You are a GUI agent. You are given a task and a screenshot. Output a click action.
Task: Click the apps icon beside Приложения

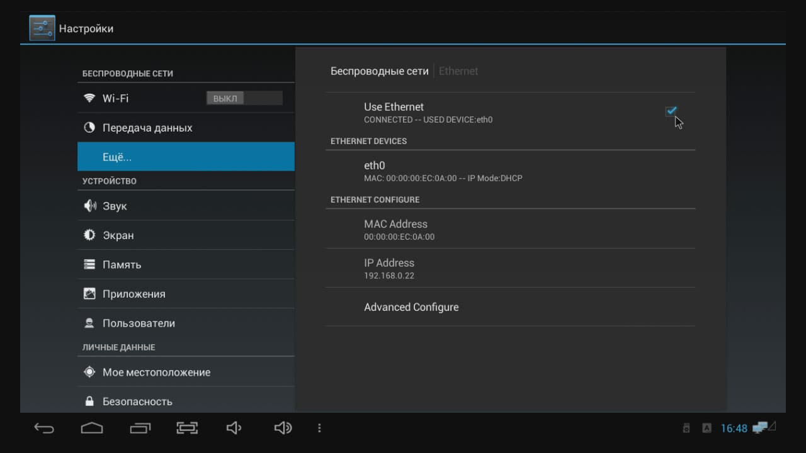pos(89,294)
